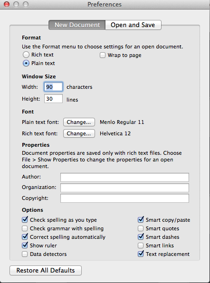210x283 pixels.
Task: Uncheck the Show ruler option
Action: tap(25, 245)
